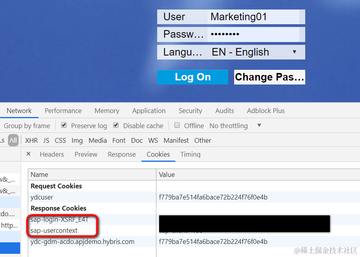Toggle the Disable cache checkbox
The image size is (360, 257).
pos(116,125)
